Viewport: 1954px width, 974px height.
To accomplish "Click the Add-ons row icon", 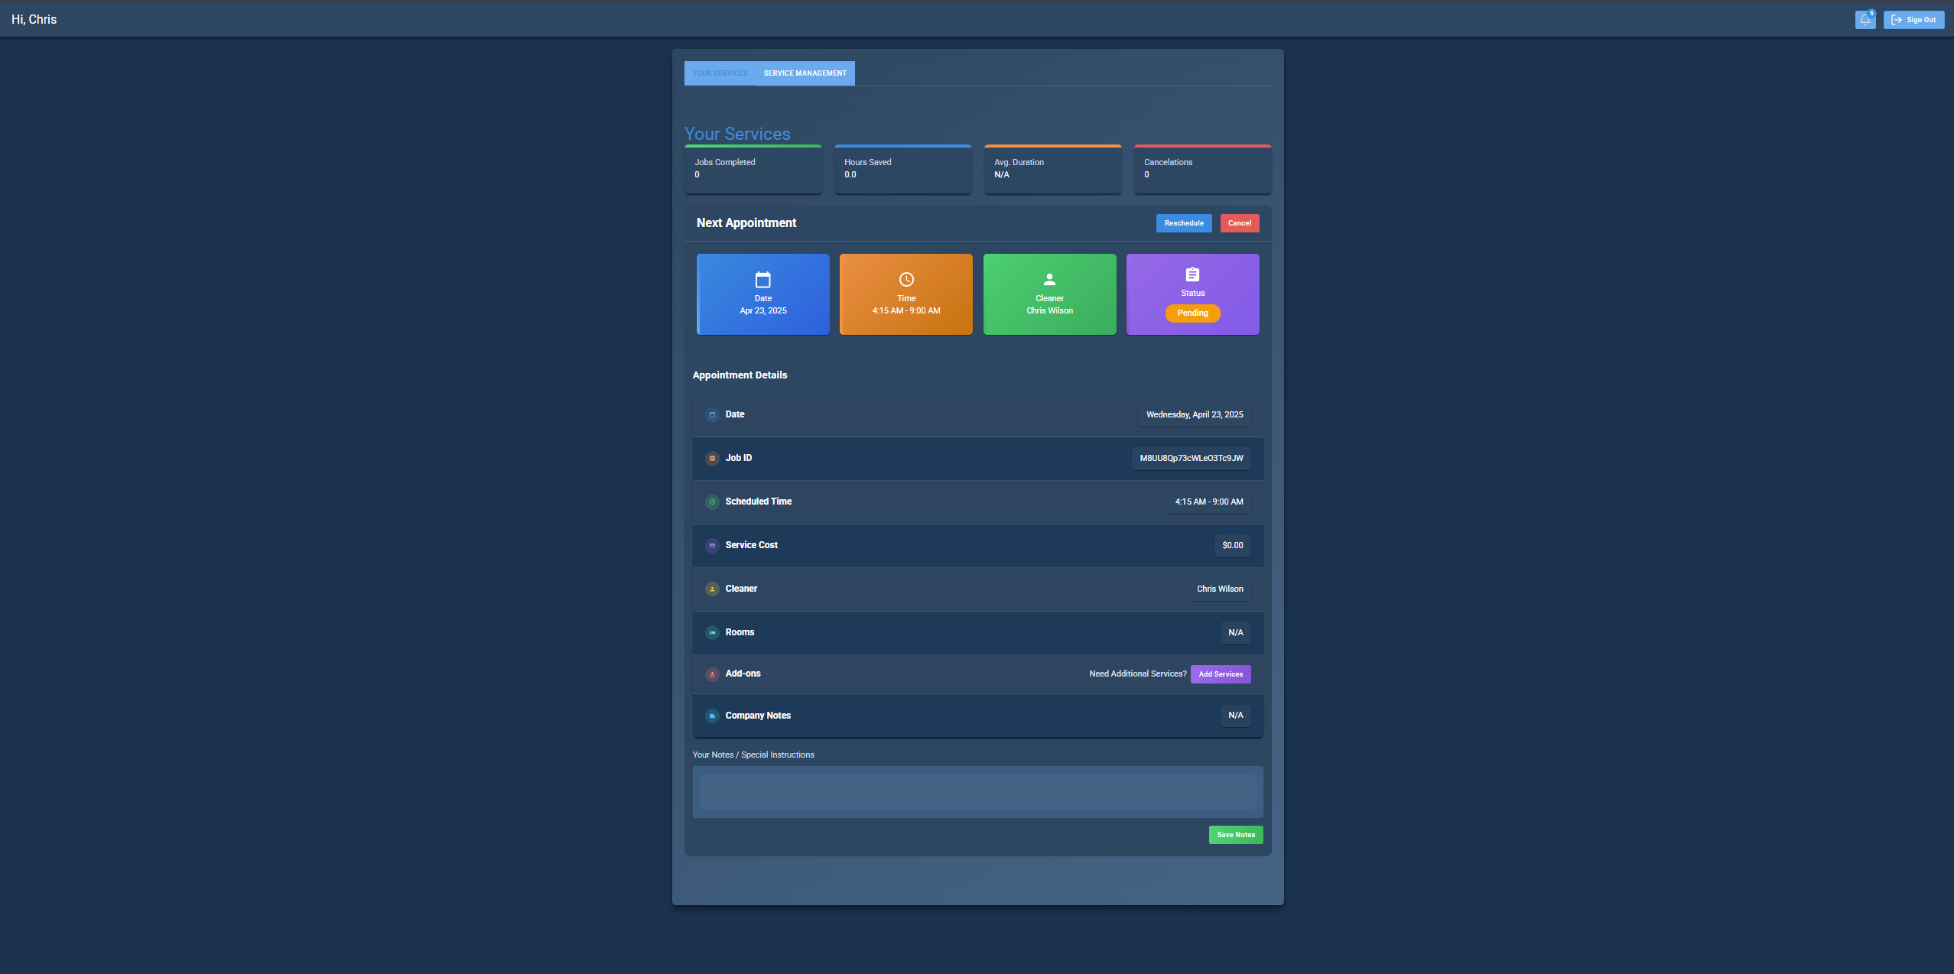I will coord(712,674).
